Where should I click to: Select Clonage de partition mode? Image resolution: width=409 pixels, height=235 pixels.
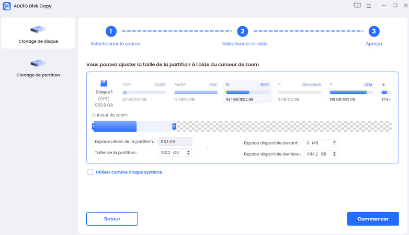click(x=38, y=67)
